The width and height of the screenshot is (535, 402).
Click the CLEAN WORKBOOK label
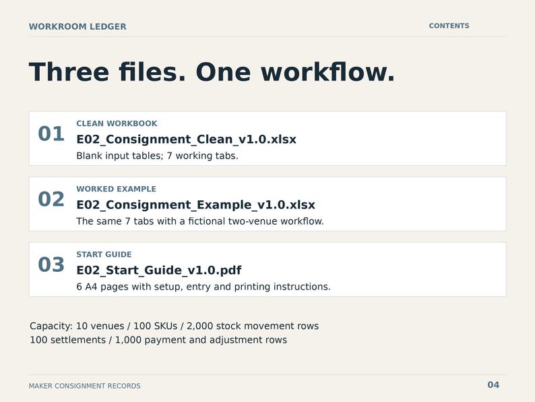tap(117, 123)
